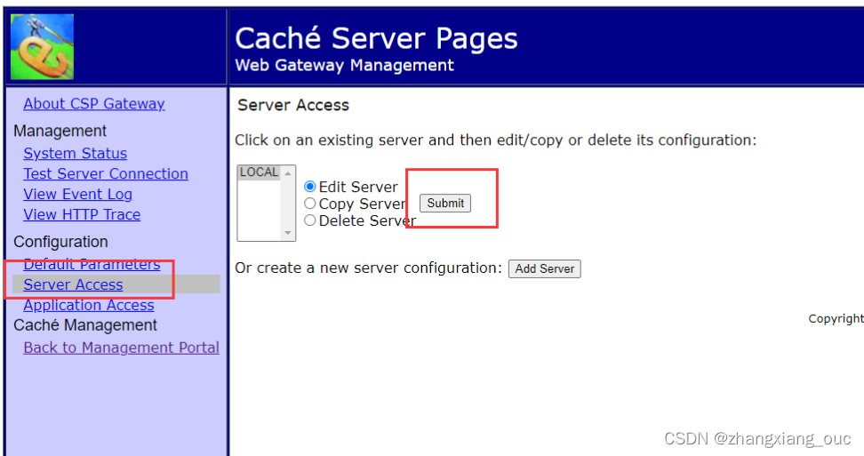The image size is (864, 456).
Task: Click Web Gateway Management subtitle
Action: 344,65
